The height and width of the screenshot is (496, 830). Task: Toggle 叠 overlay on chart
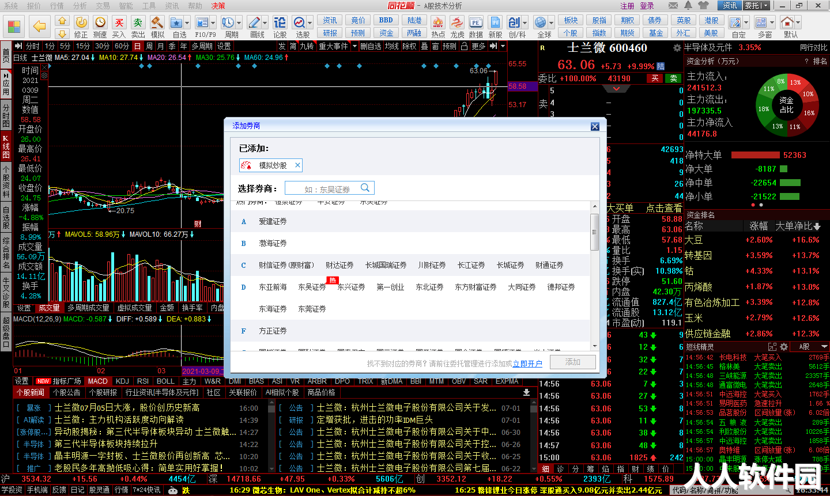pyautogui.click(x=424, y=46)
